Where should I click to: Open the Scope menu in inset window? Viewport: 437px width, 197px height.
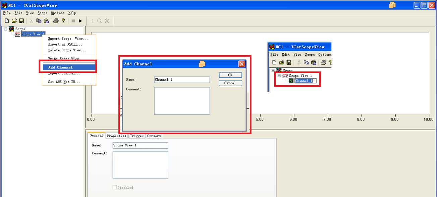coord(310,54)
